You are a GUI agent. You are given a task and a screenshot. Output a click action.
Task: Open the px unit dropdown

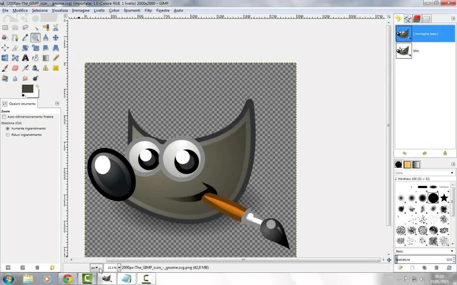tap(96, 268)
